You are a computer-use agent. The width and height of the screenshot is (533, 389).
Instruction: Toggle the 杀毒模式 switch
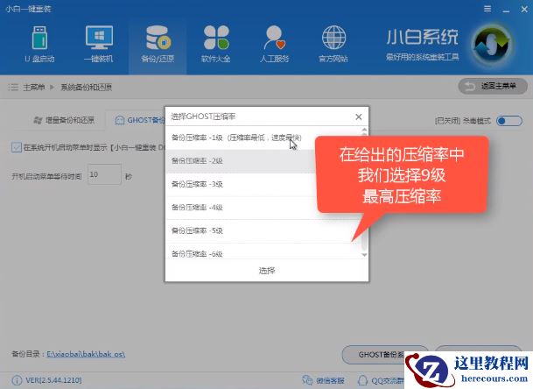point(508,121)
